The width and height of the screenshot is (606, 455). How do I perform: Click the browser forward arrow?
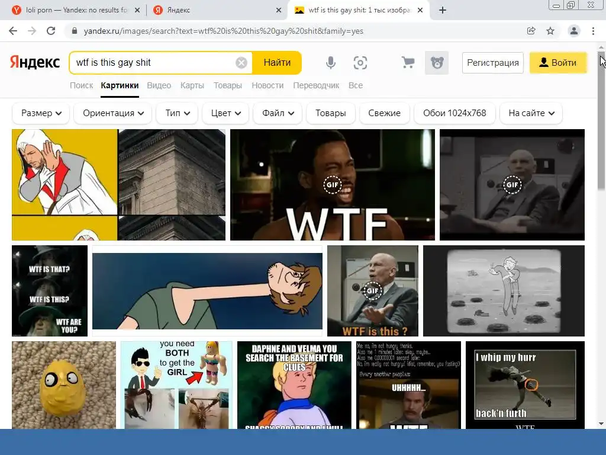click(32, 31)
